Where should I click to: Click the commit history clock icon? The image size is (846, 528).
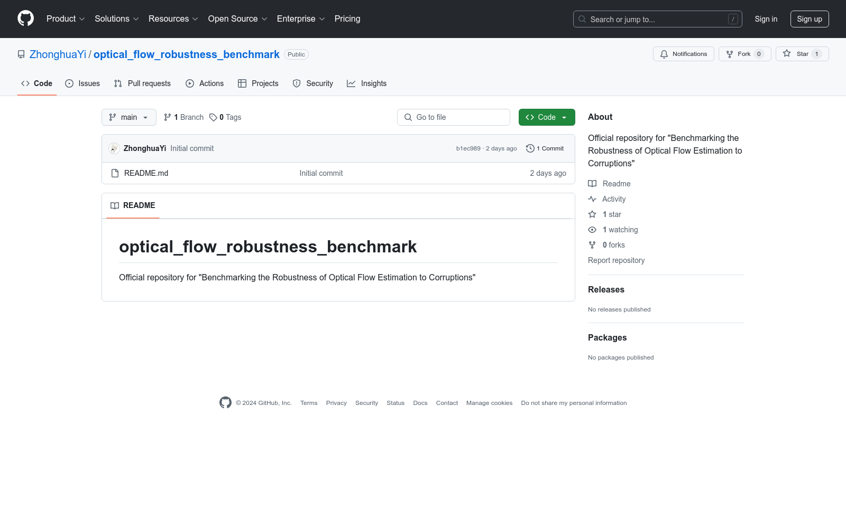(530, 148)
